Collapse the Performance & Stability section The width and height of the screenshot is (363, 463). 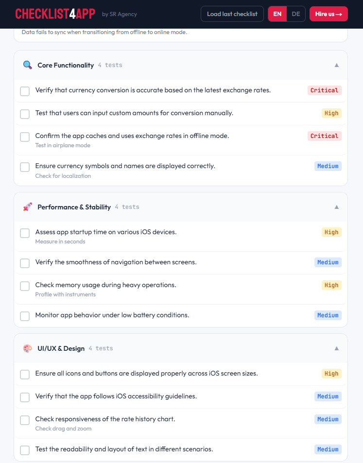coord(336,206)
